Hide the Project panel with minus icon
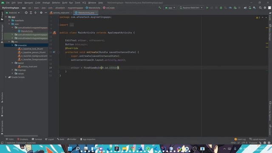The height and width of the screenshot is (153, 272). [x=46, y=13]
